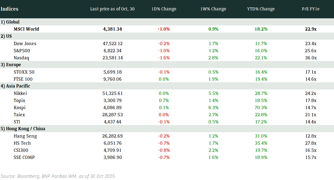Click the 1D% Change column header
The width and height of the screenshot is (334, 180).
point(164,9)
